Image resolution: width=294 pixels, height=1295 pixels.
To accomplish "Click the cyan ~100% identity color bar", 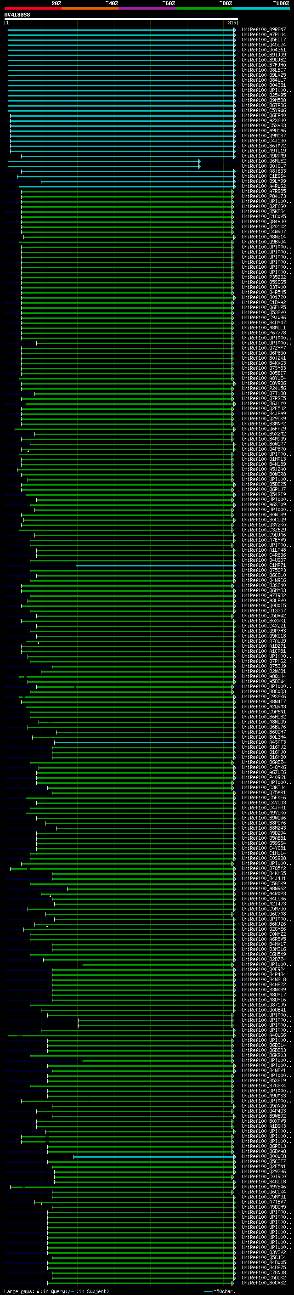I will click(261, 9).
